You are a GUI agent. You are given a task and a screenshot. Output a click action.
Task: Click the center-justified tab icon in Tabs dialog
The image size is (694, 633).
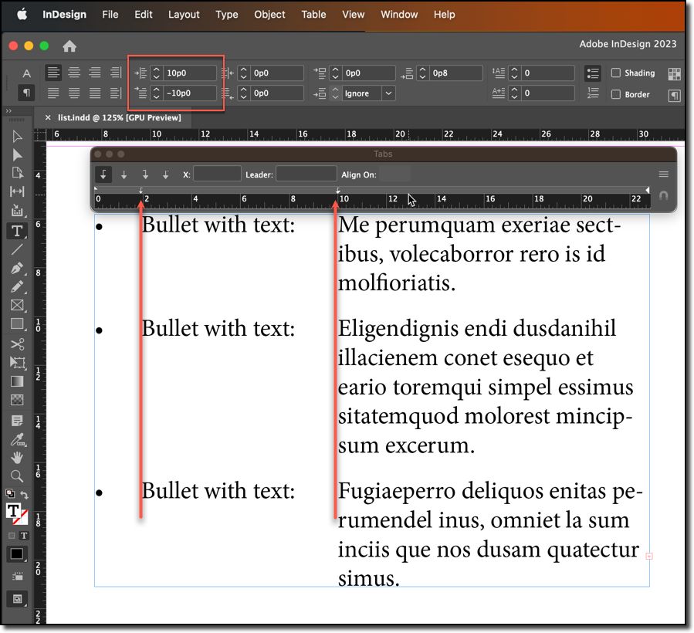point(124,174)
